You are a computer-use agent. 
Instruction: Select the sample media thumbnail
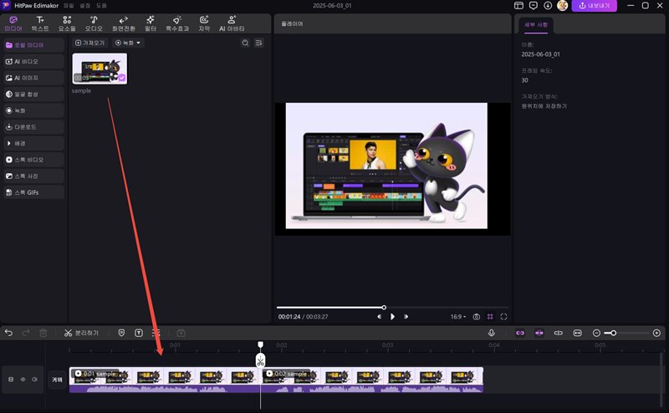coord(100,69)
